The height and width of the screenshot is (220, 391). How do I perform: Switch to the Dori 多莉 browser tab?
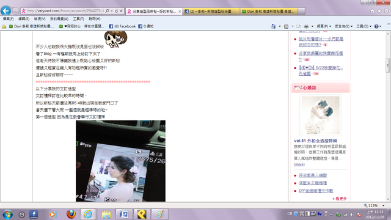coord(269,11)
